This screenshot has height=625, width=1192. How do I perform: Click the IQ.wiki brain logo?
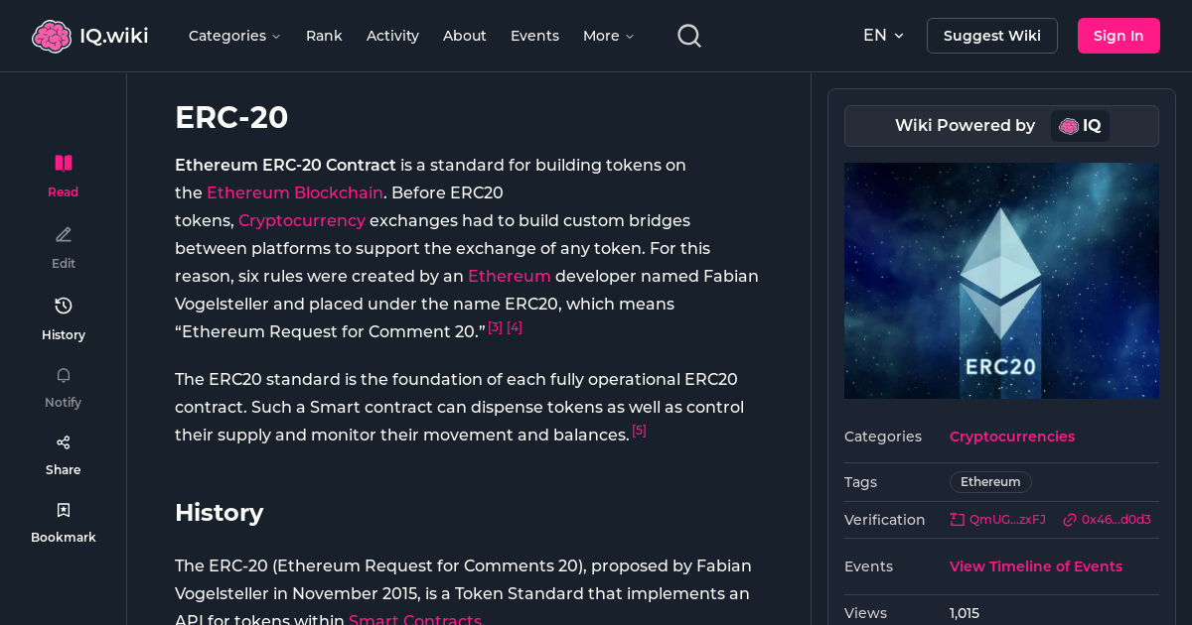[52, 35]
